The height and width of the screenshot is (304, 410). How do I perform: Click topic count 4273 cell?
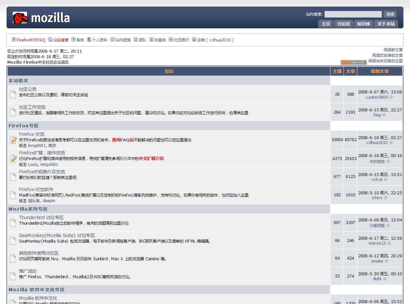(x=337, y=158)
